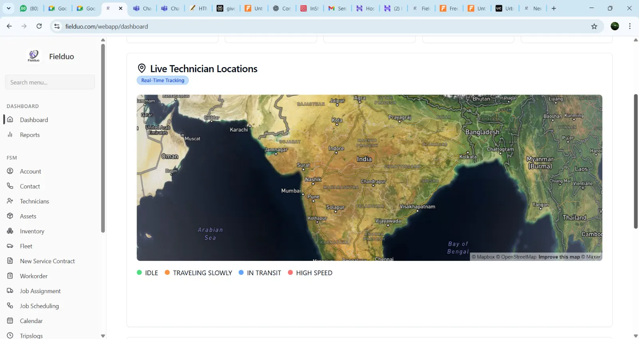This screenshot has width=639, height=339.
Task: Open the Chrome three-dot menu
Action: pyautogui.click(x=630, y=26)
